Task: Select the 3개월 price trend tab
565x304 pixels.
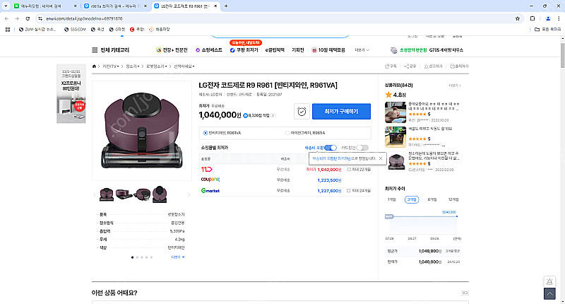Action: click(x=412, y=199)
